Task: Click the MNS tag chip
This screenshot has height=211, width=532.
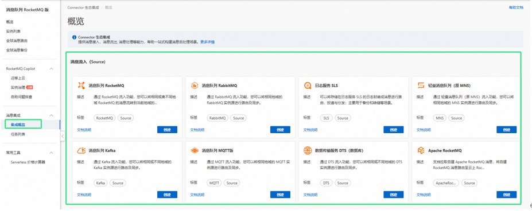Action: click(440, 118)
